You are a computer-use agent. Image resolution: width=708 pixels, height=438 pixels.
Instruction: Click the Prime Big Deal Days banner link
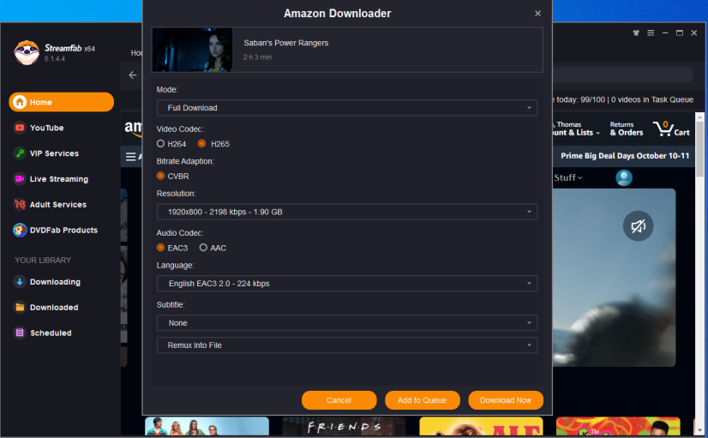coord(625,156)
